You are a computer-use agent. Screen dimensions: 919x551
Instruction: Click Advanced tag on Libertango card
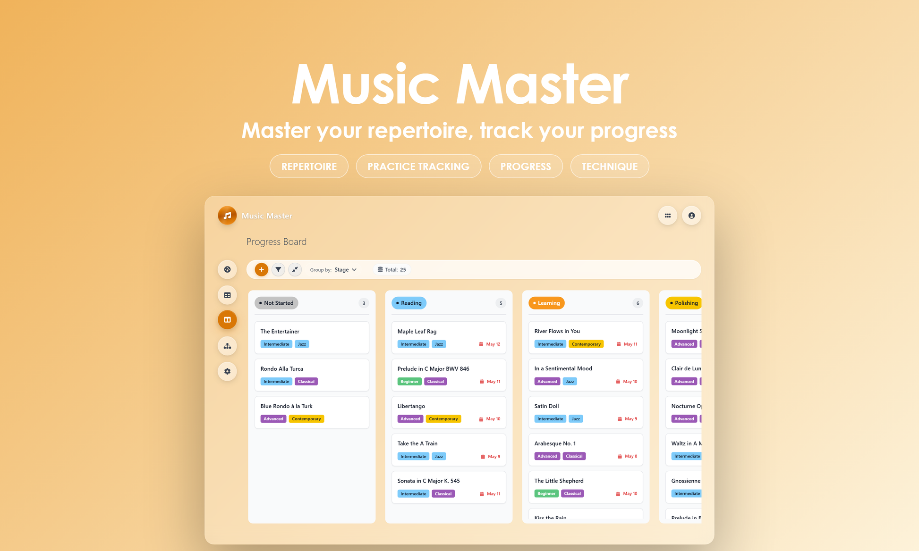pyautogui.click(x=410, y=419)
